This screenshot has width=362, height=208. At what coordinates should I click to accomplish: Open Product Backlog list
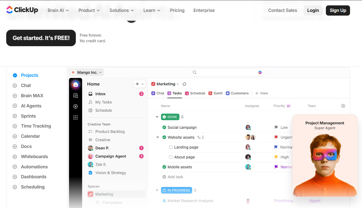click(x=116, y=131)
